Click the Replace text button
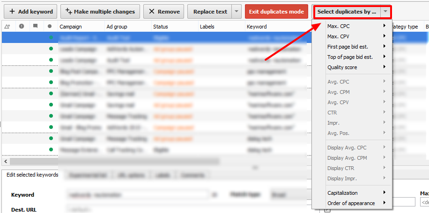429x213 pixels. tap(210, 12)
